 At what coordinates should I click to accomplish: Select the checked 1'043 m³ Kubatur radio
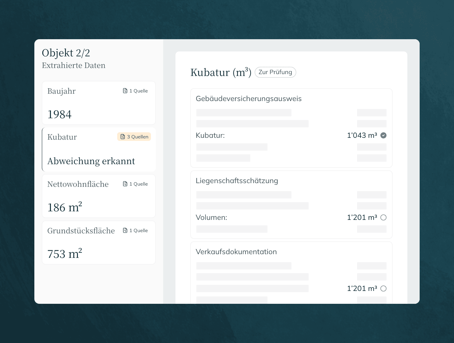click(383, 135)
